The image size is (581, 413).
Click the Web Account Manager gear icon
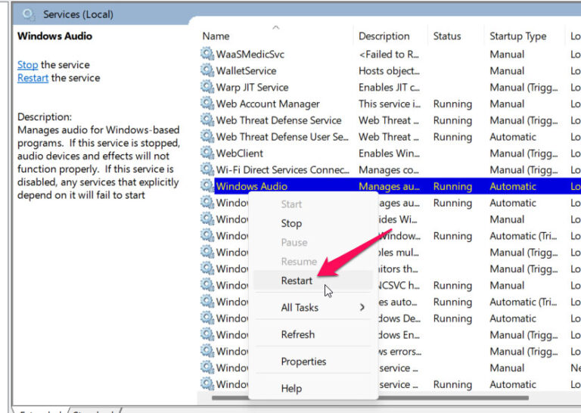click(207, 104)
